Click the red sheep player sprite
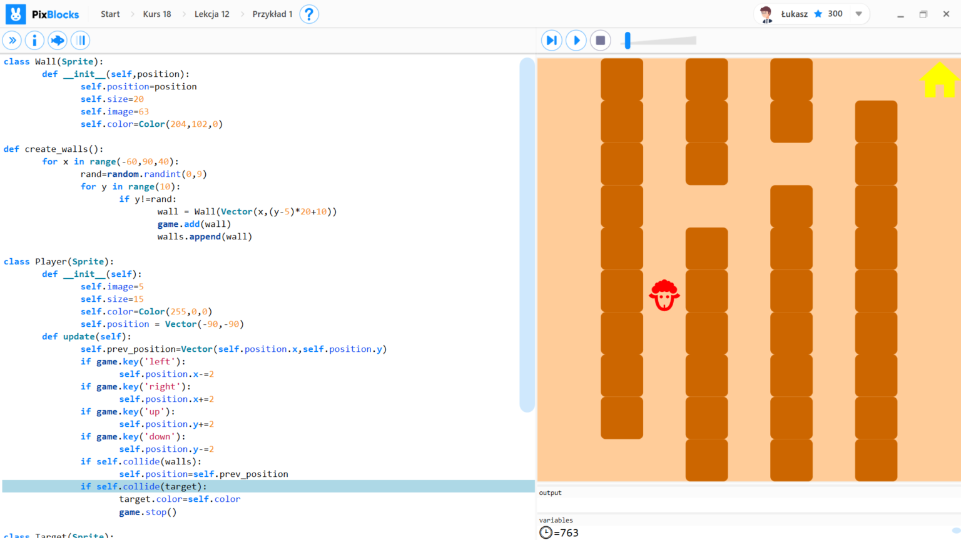This screenshot has height=540, width=961. (x=664, y=295)
